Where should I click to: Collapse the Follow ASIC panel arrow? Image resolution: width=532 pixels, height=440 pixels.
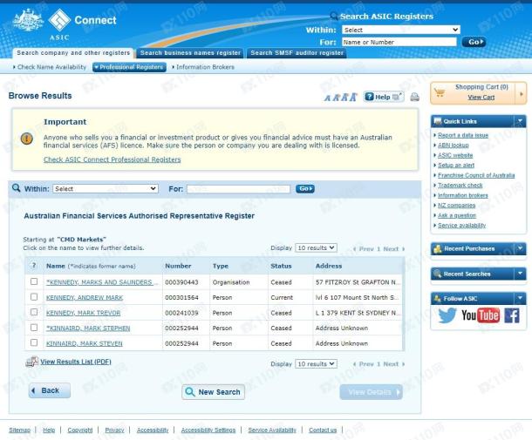coord(520,298)
